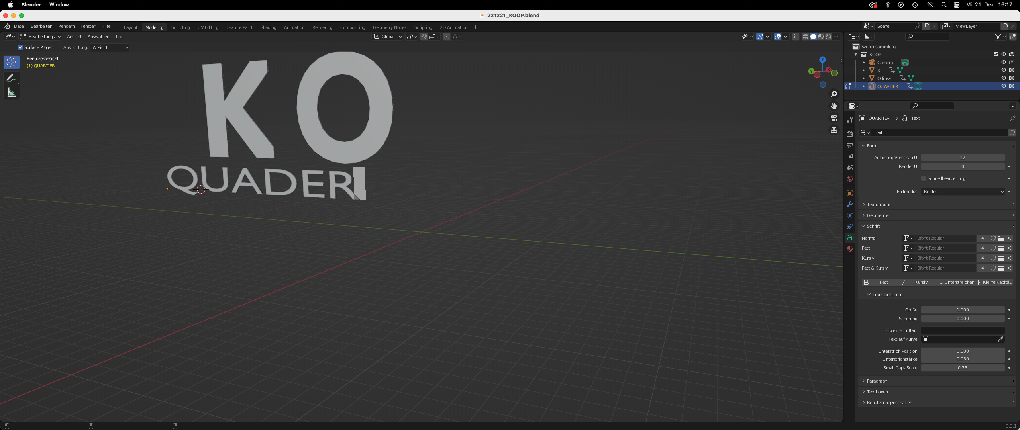
Task: Click the Größe value slider field
Action: click(963, 310)
